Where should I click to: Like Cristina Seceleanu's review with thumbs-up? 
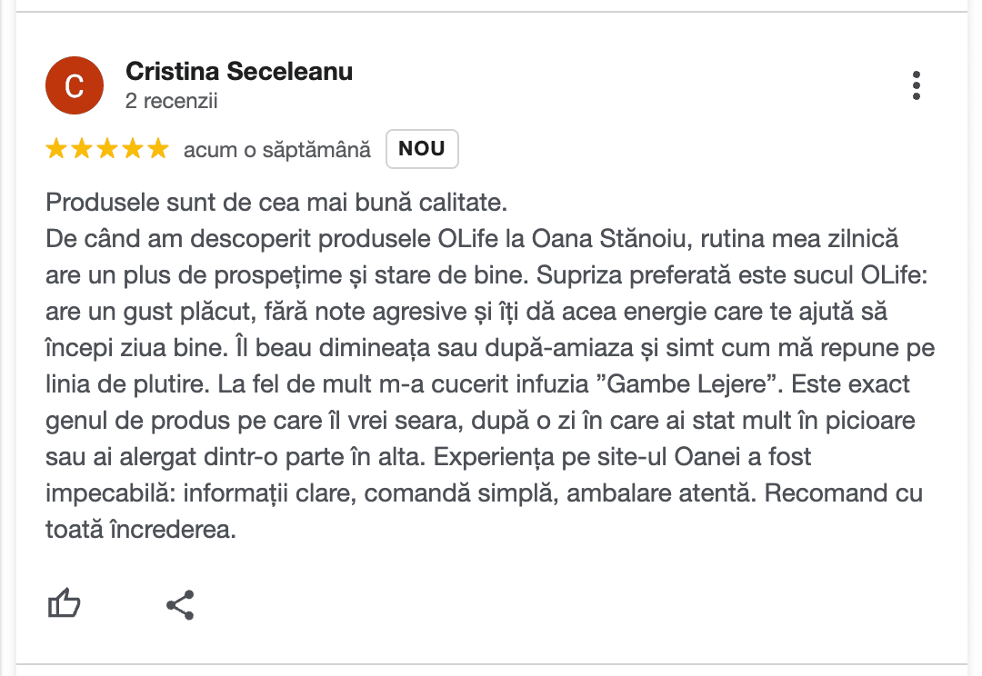click(x=64, y=603)
